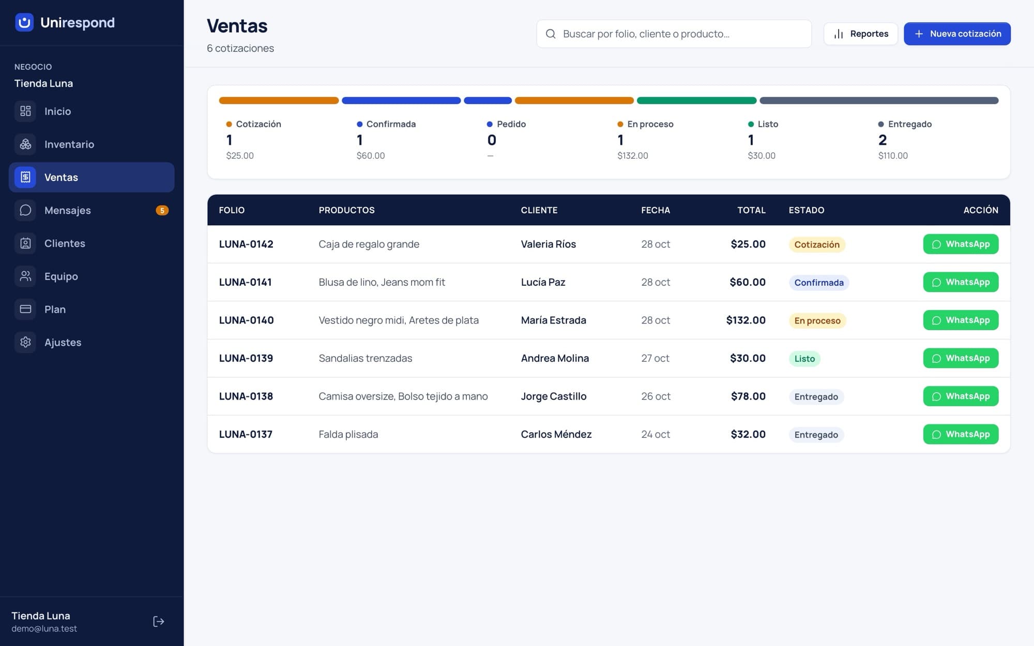The height and width of the screenshot is (646, 1034).
Task: Click the Cotización status badge on LUNA-0142
Action: tap(817, 244)
